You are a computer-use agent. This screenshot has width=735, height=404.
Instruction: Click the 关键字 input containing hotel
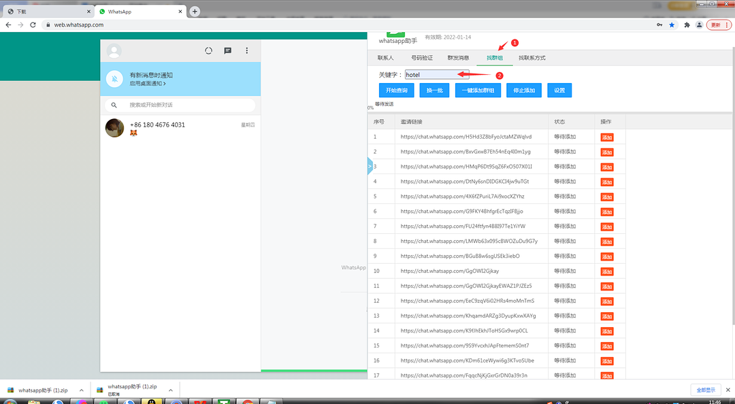437,75
